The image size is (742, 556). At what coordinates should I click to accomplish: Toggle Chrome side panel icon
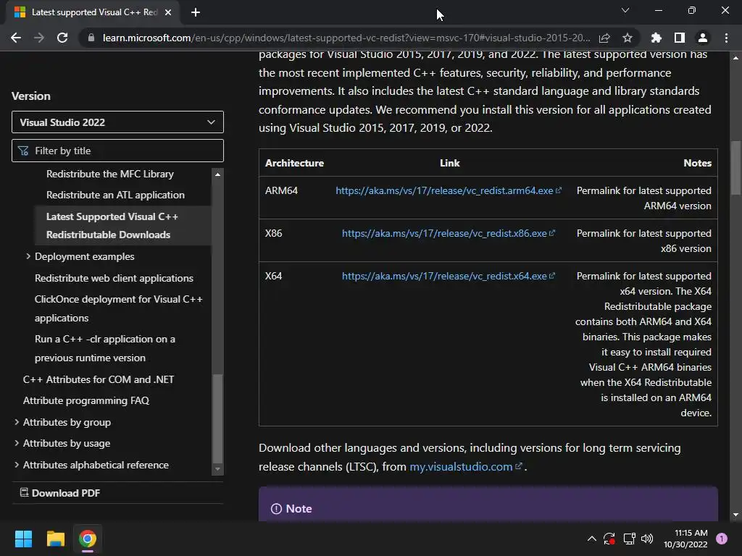[680, 38]
